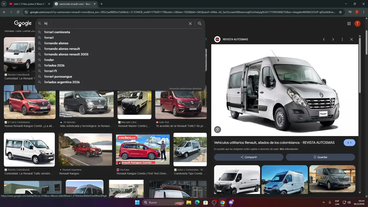Click the Ir button
This screenshot has width=368, height=207.
tap(349, 143)
